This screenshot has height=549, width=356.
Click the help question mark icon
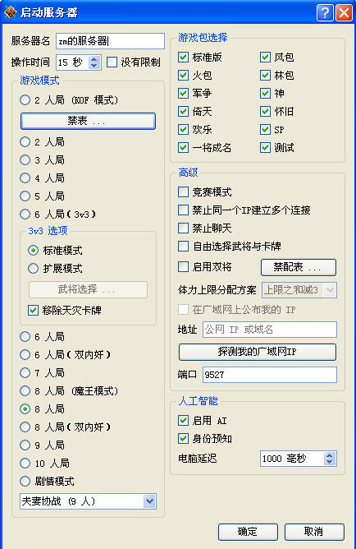point(325,13)
